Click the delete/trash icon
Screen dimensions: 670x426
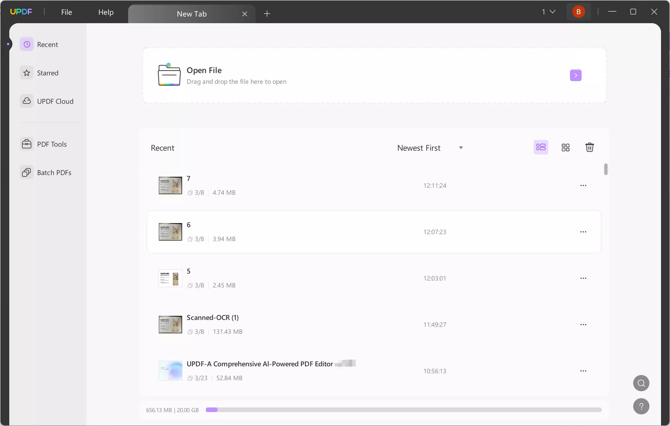(x=589, y=148)
